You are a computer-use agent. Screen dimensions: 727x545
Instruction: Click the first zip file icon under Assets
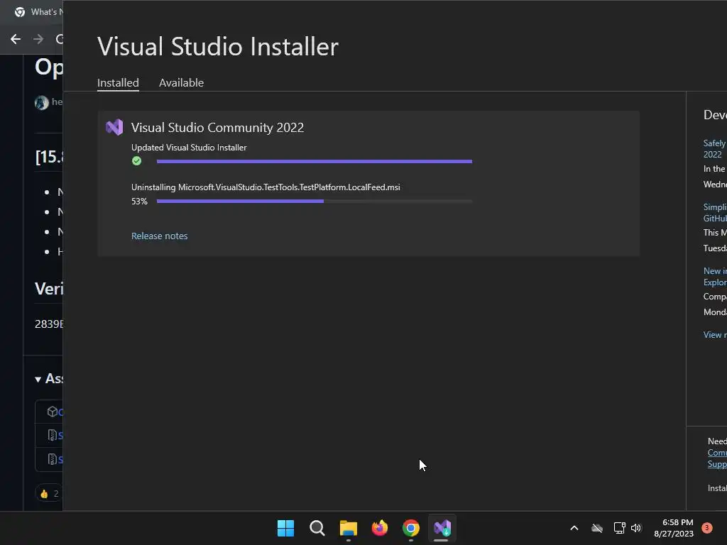(53, 435)
